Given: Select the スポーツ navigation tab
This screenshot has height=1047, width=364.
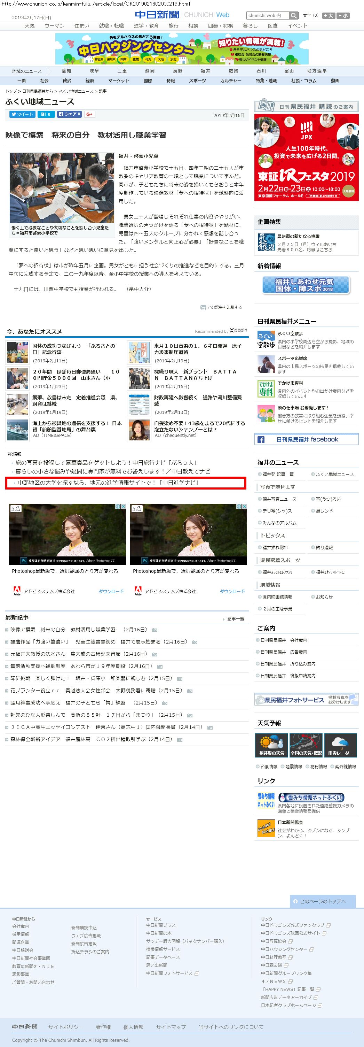Looking at the screenshot, I should [197, 80].
